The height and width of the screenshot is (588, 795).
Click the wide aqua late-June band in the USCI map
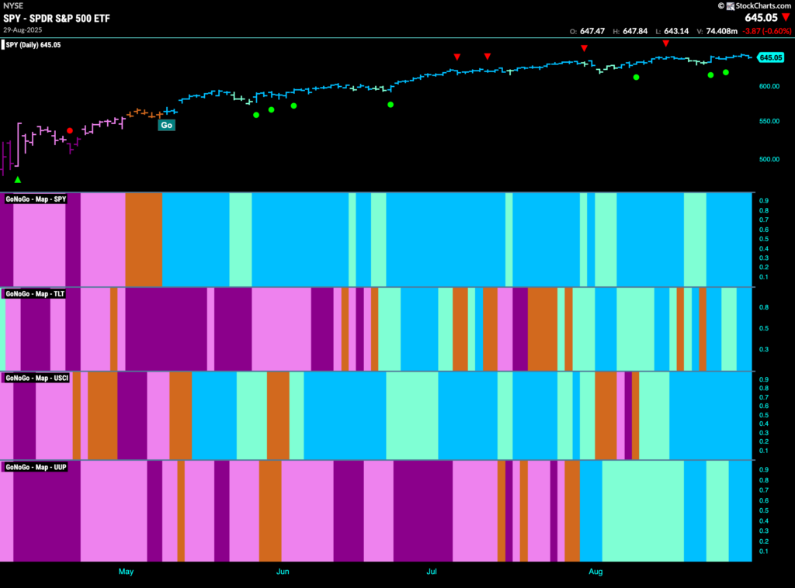point(412,415)
